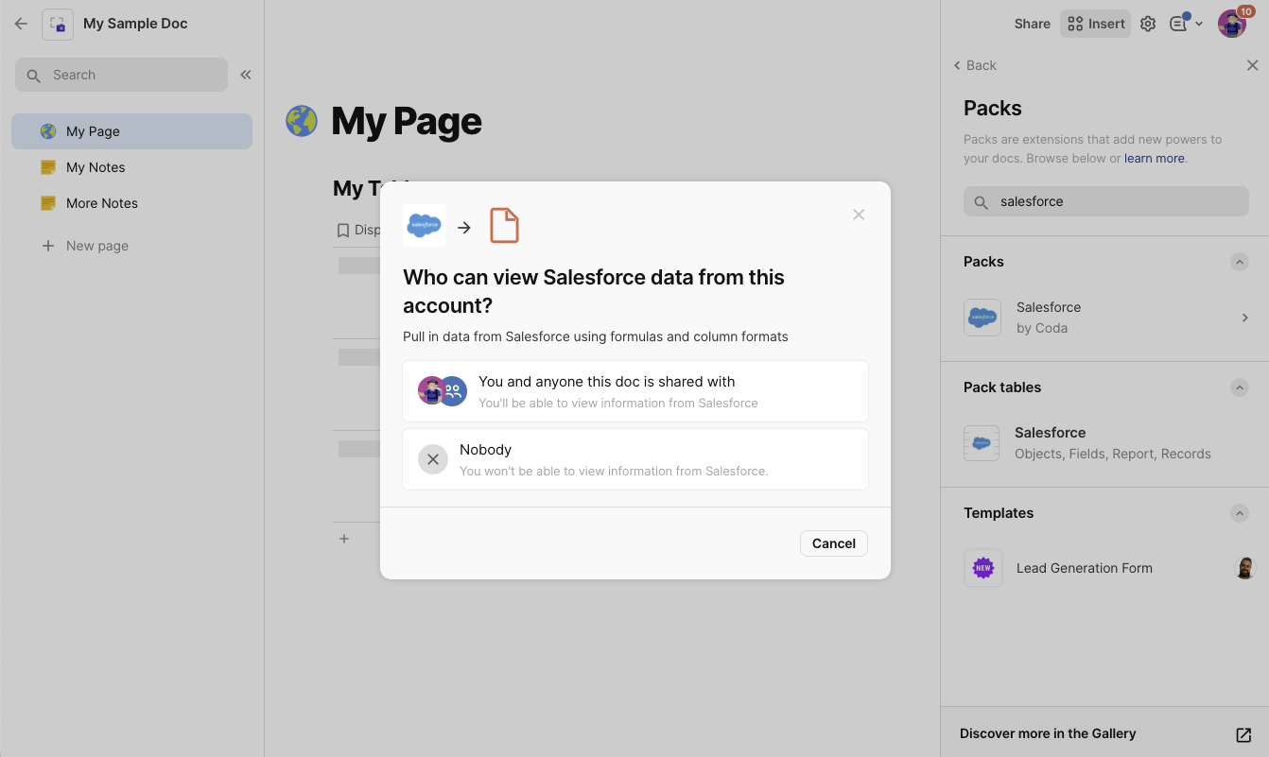The height and width of the screenshot is (757, 1269).
Task: Click the plus icon below the table
Action: [x=344, y=539]
